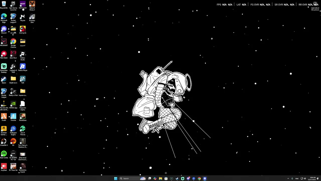Switch to Chrome on the taskbar
Viewport: 321px width, 181px height.
199,178
